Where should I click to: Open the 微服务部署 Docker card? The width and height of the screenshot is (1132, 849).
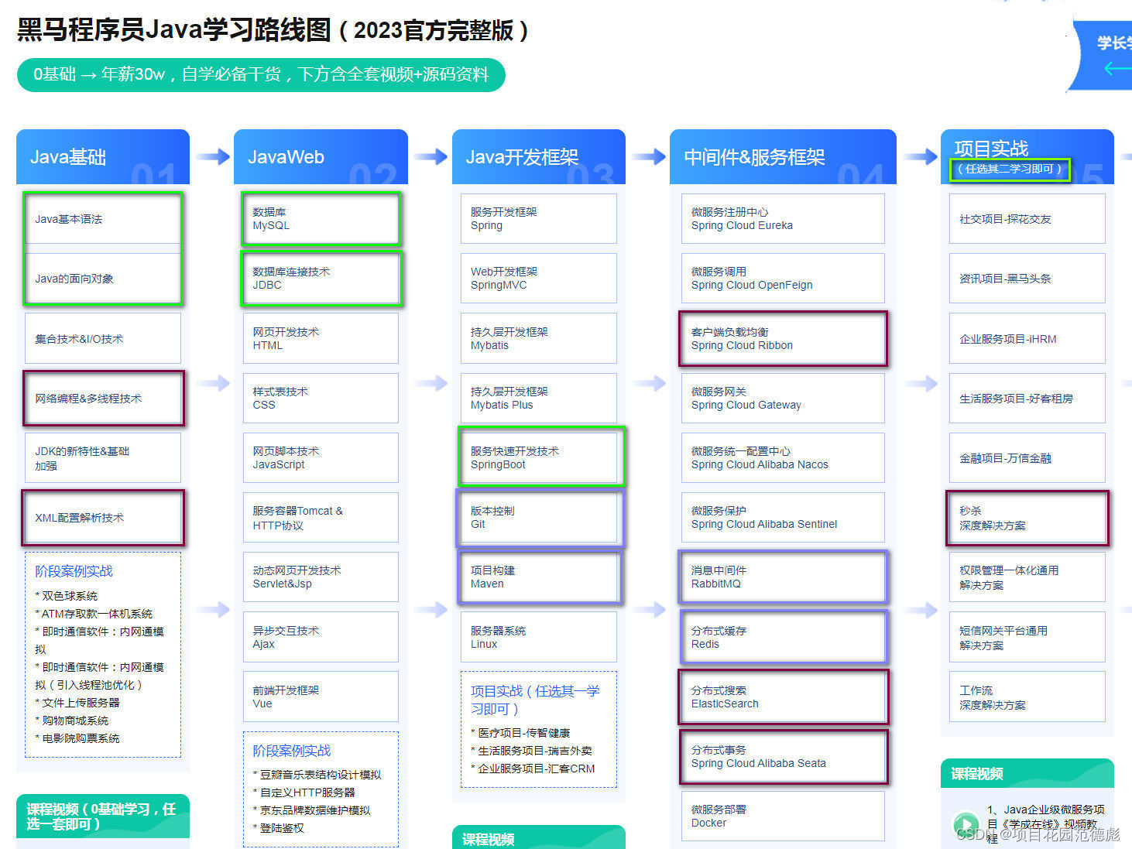783,816
